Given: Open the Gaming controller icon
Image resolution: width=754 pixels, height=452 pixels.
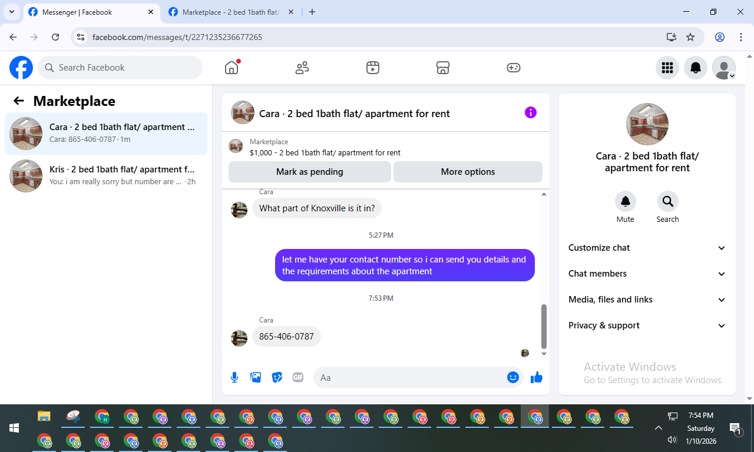Looking at the screenshot, I should [x=514, y=68].
